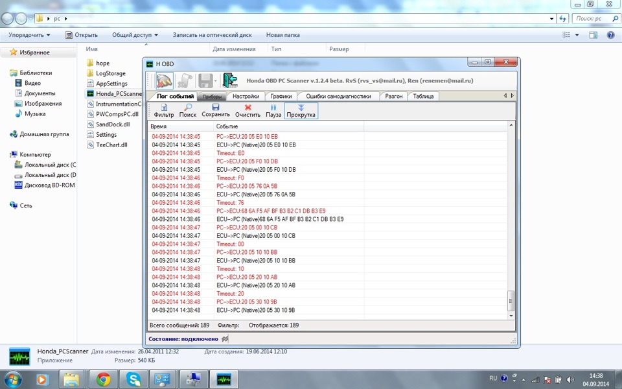The image size is (622, 389).
Task: Open the Фильтр filter tool
Action: [x=164, y=111]
